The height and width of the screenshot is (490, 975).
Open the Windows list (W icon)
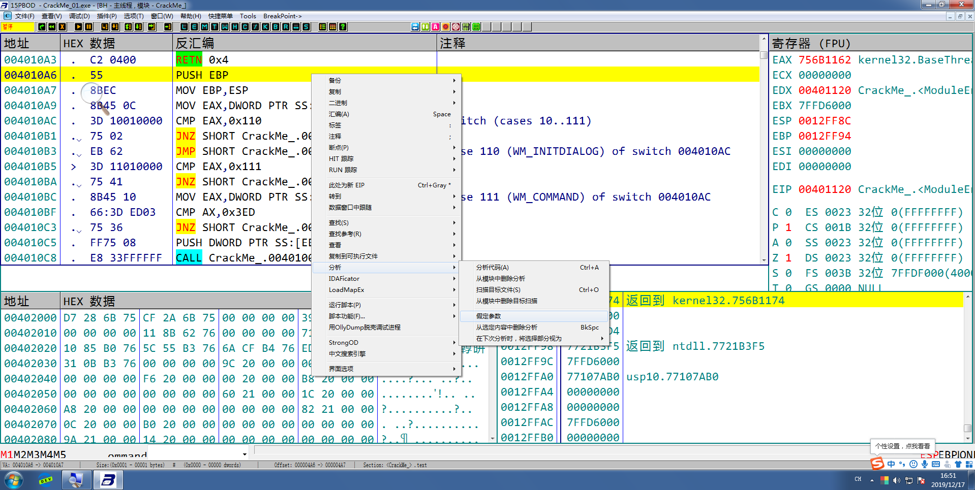225,27
